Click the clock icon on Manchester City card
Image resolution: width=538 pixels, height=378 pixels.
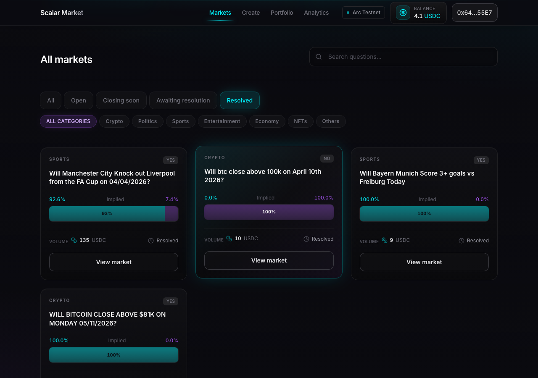151,241
